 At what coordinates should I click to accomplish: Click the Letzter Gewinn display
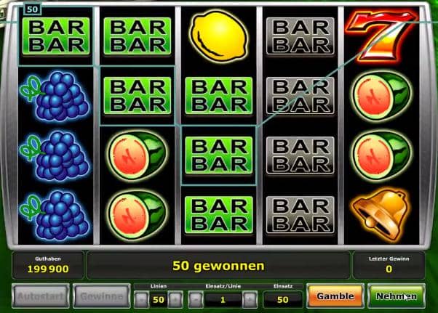[389, 265]
